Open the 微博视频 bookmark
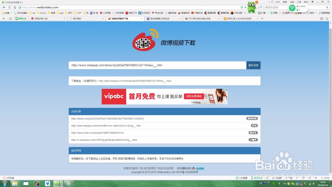The width and height of the screenshot is (332, 187). tap(184, 13)
